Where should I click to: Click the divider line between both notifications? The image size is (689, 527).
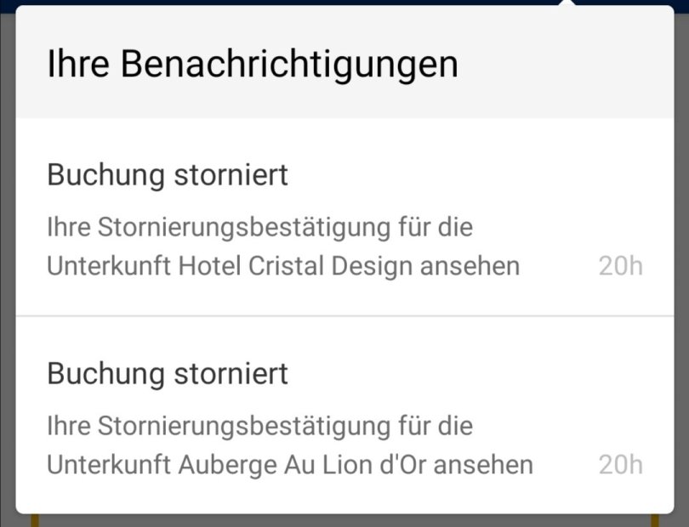click(344, 316)
